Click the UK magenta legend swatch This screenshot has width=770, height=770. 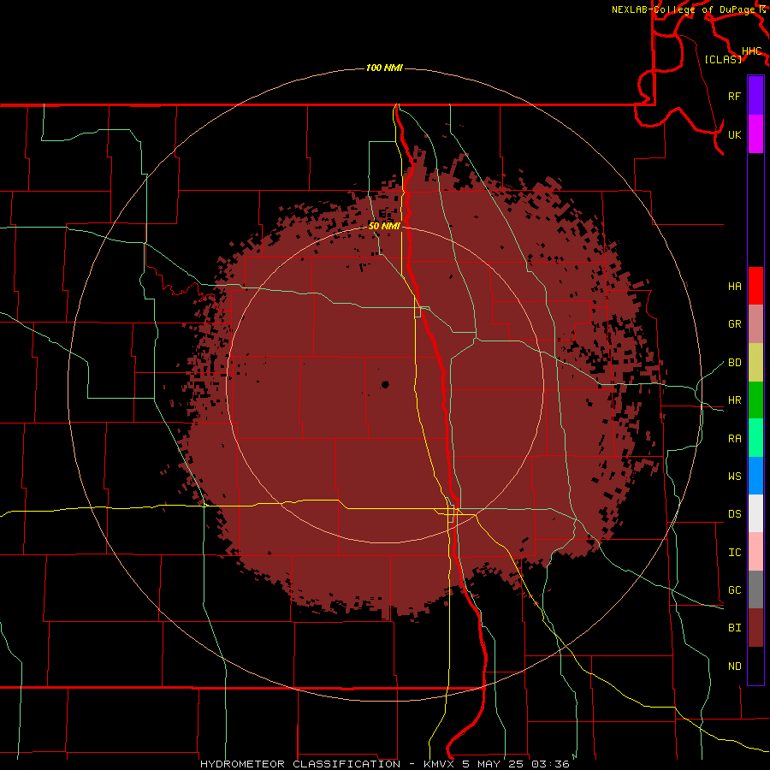click(x=755, y=134)
